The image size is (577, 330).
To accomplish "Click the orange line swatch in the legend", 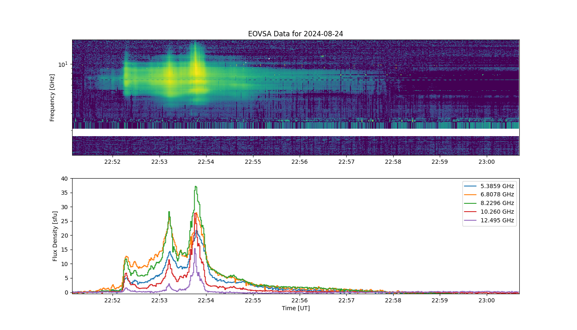I will click(x=471, y=195).
